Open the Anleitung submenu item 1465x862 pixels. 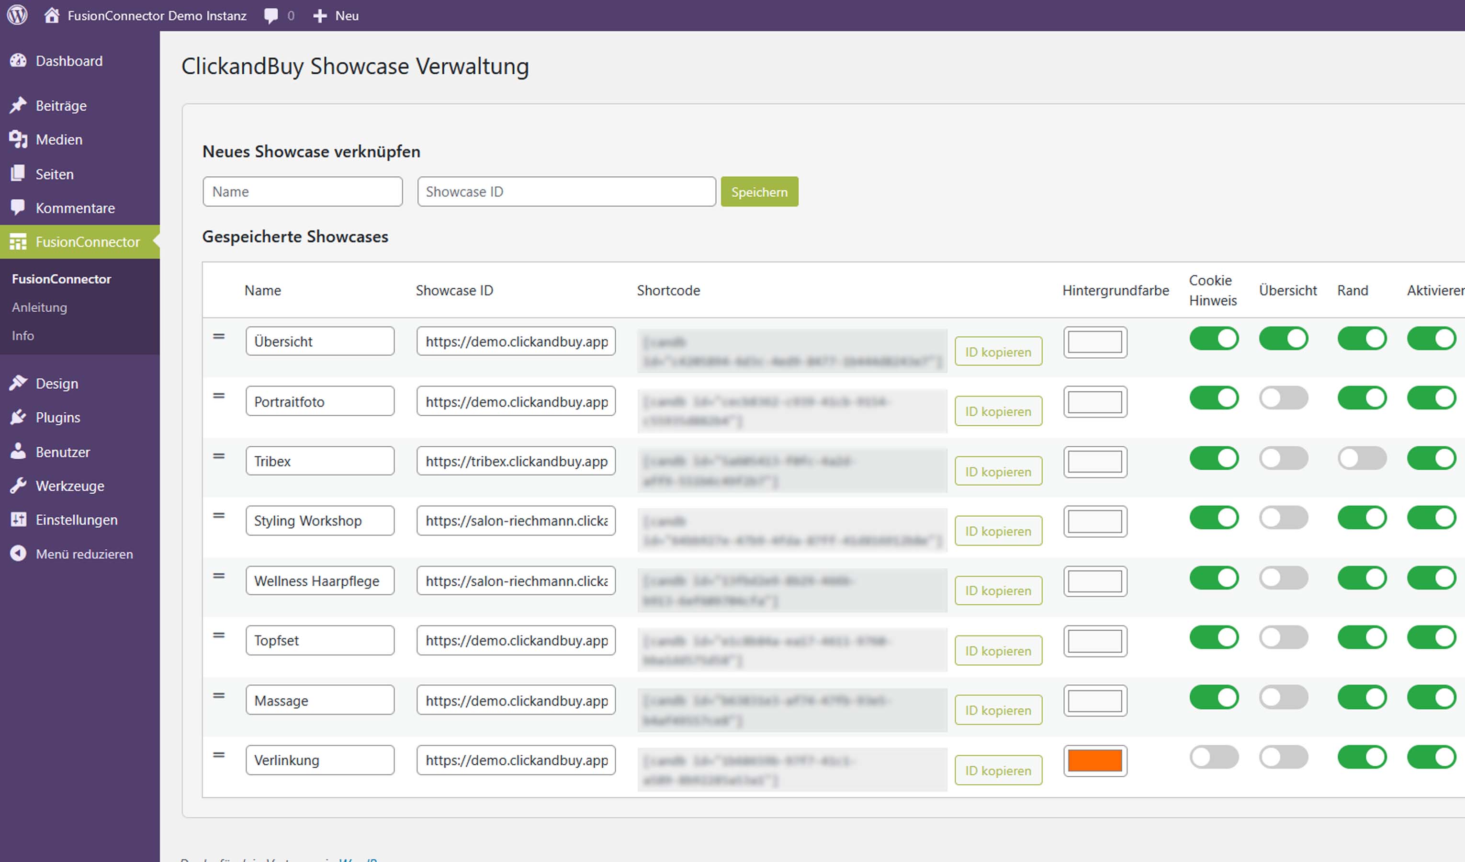pos(40,307)
